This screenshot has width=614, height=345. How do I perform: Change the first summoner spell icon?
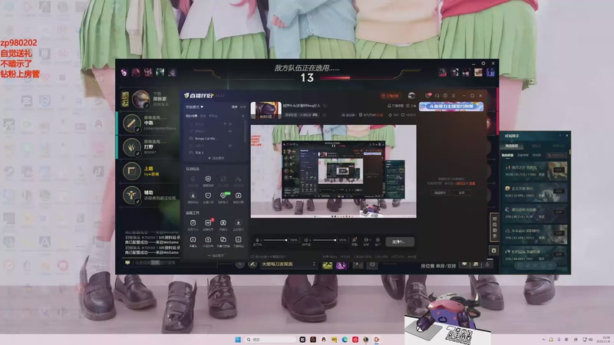point(328,265)
